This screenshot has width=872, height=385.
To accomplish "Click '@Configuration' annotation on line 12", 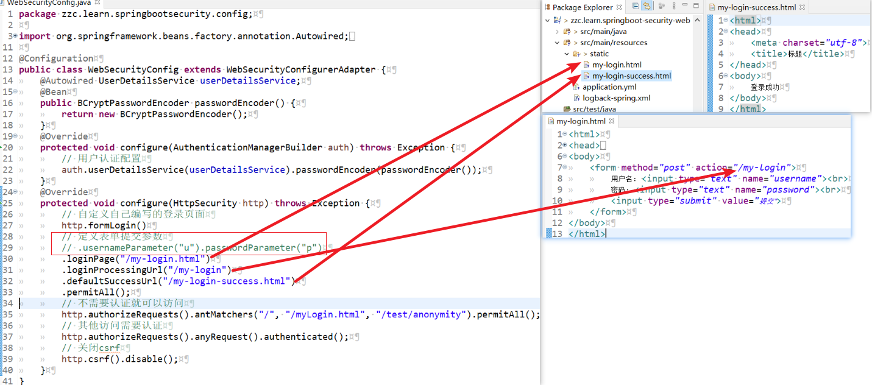I will pyautogui.click(x=56, y=58).
